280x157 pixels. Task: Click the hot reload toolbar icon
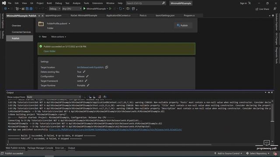[121, 9]
